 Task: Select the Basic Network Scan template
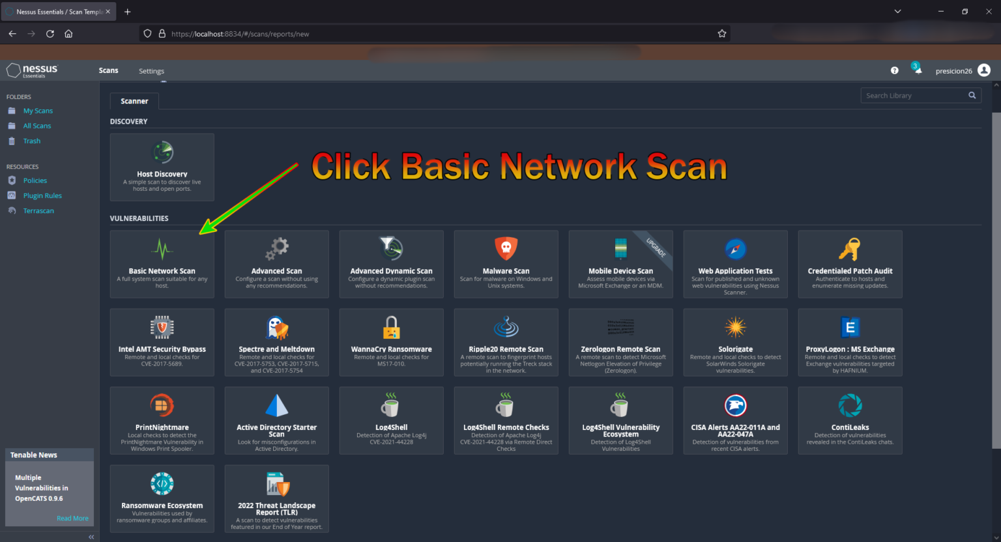click(x=162, y=264)
